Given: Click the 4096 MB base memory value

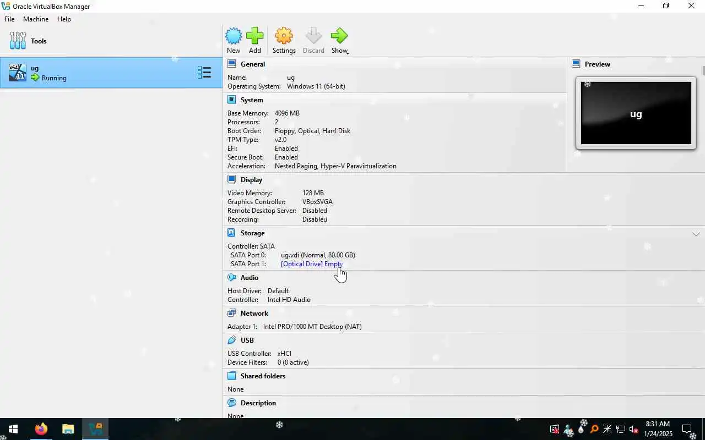Looking at the screenshot, I should click(x=287, y=113).
